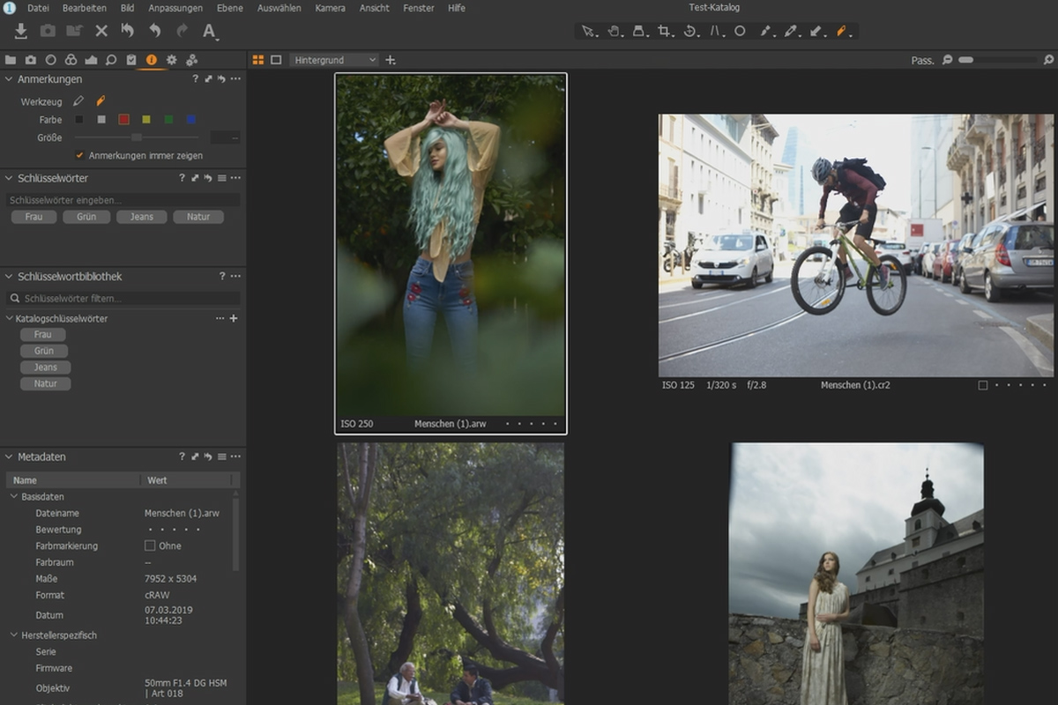Toggle the Farbmarkierung Ohne color tag box
The image size is (1058, 705).
[x=150, y=546]
